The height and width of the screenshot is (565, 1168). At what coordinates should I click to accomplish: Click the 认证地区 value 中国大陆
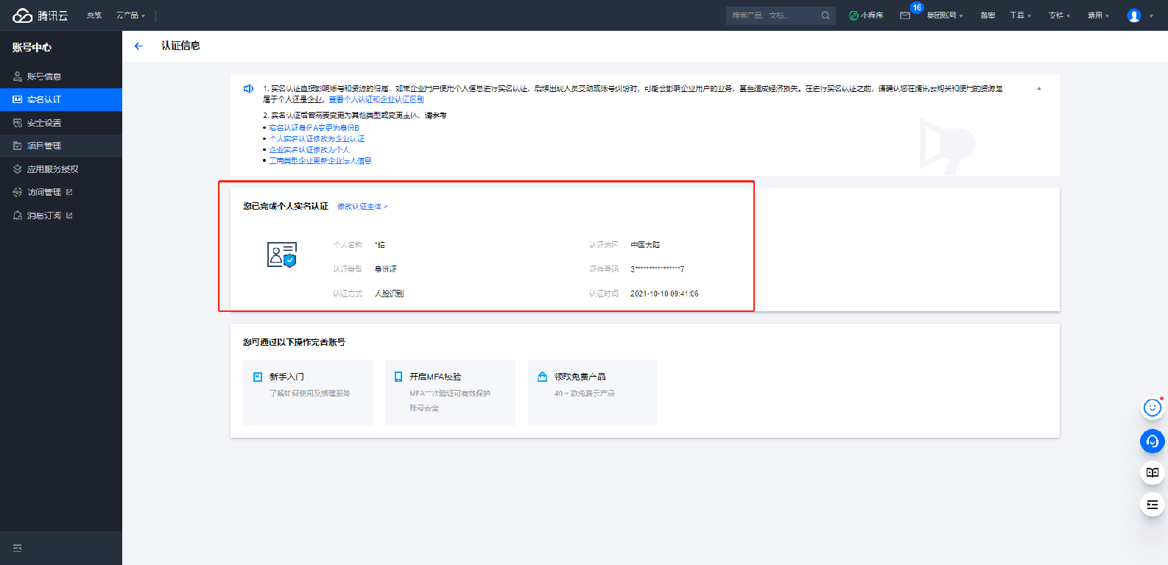(645, 245)
